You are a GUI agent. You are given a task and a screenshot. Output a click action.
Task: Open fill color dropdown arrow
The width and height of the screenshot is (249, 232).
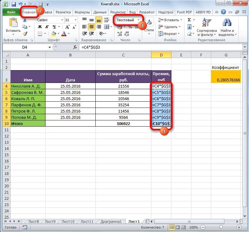point(59,34)
